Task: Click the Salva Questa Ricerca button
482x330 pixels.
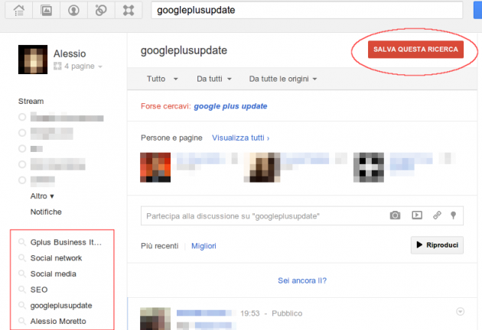Action: (415, 50)
